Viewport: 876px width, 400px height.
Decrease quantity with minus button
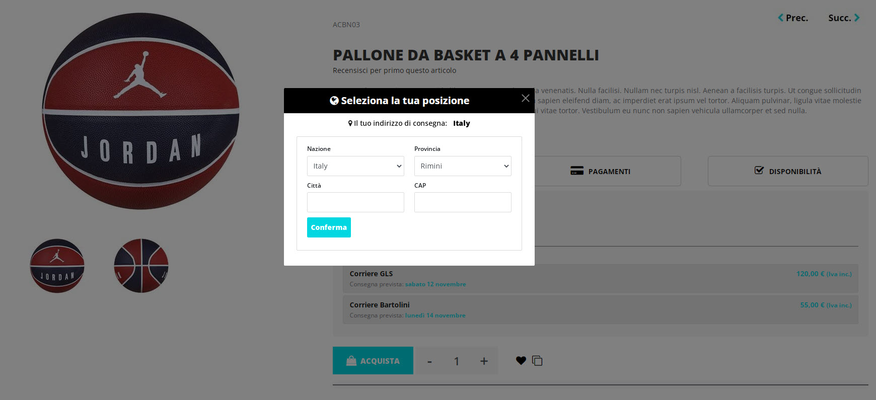click(x=429, y=361)
